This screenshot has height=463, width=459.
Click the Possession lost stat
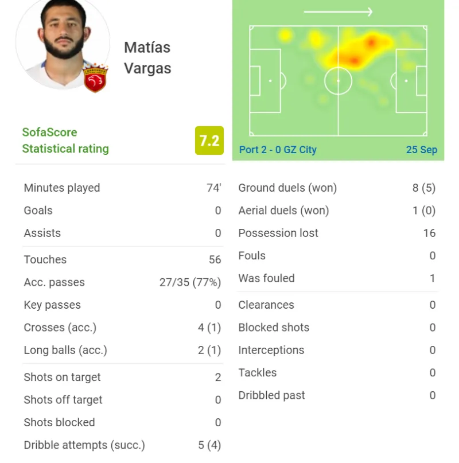[337, 233]
